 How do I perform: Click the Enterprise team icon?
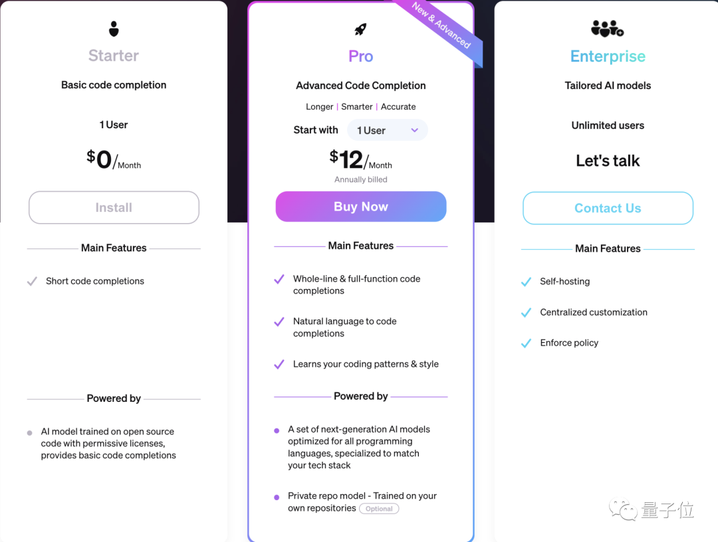[607, 28]
